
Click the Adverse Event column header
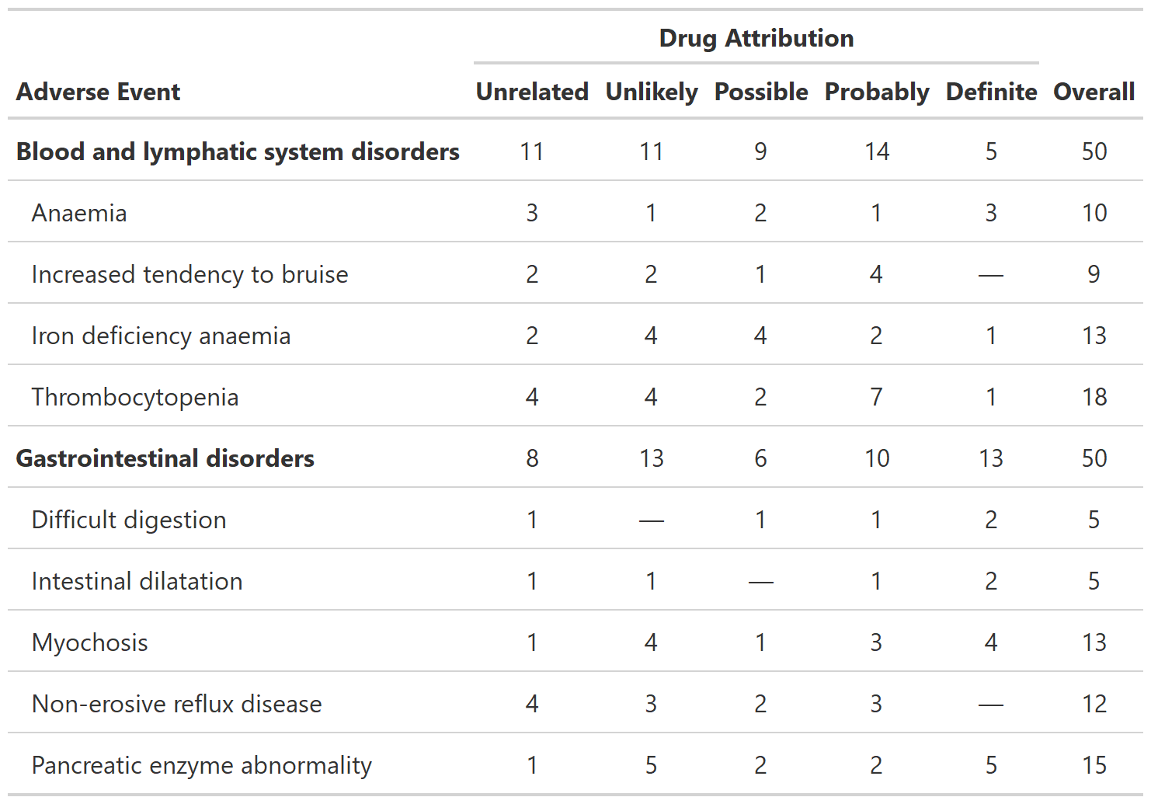[x=98, y=92]
